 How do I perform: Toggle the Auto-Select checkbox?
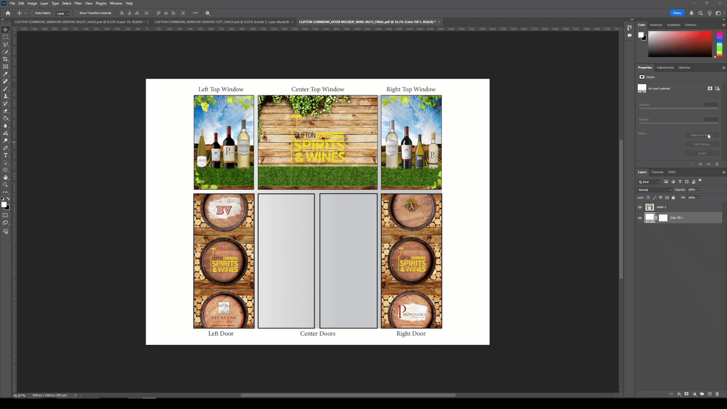click(x=32, y=13)
